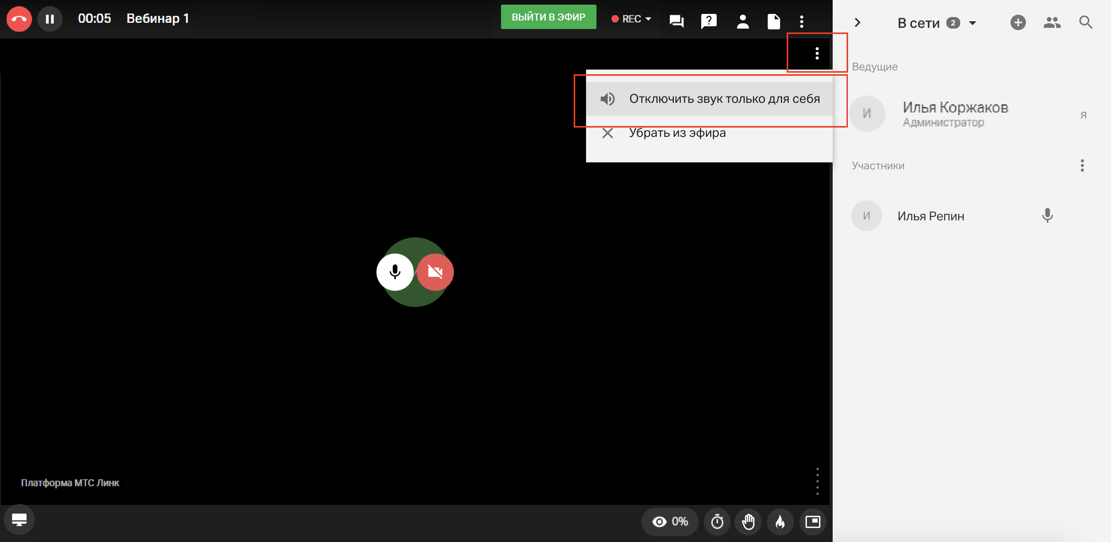Open the files document icon
This screenshot has width=1111, height=542.
(x=774, y=21)
